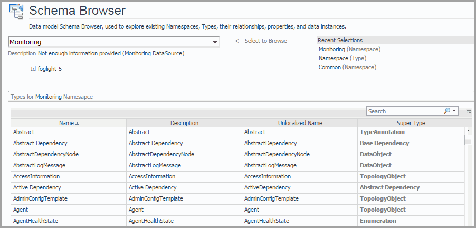Sort by the Description column header
Screen dimensions: 476x228
click(x=184, y=123)
